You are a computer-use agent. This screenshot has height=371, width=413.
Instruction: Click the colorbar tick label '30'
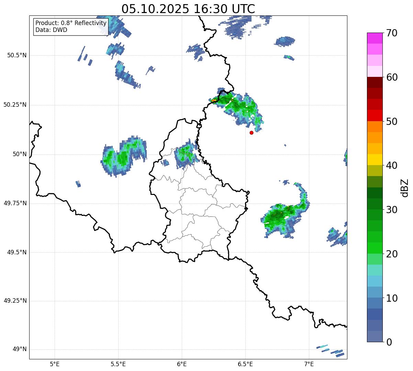coord(392,210)
